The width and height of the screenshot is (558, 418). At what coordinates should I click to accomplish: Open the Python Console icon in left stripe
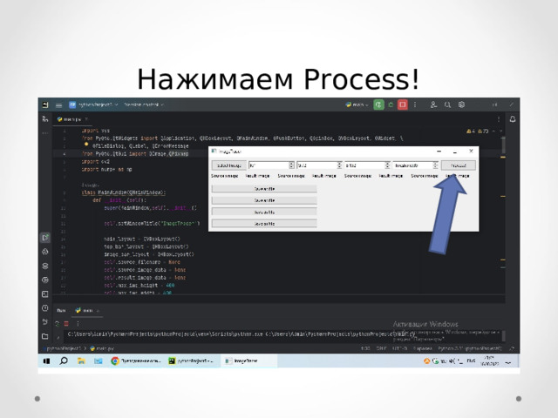point(45,252)
